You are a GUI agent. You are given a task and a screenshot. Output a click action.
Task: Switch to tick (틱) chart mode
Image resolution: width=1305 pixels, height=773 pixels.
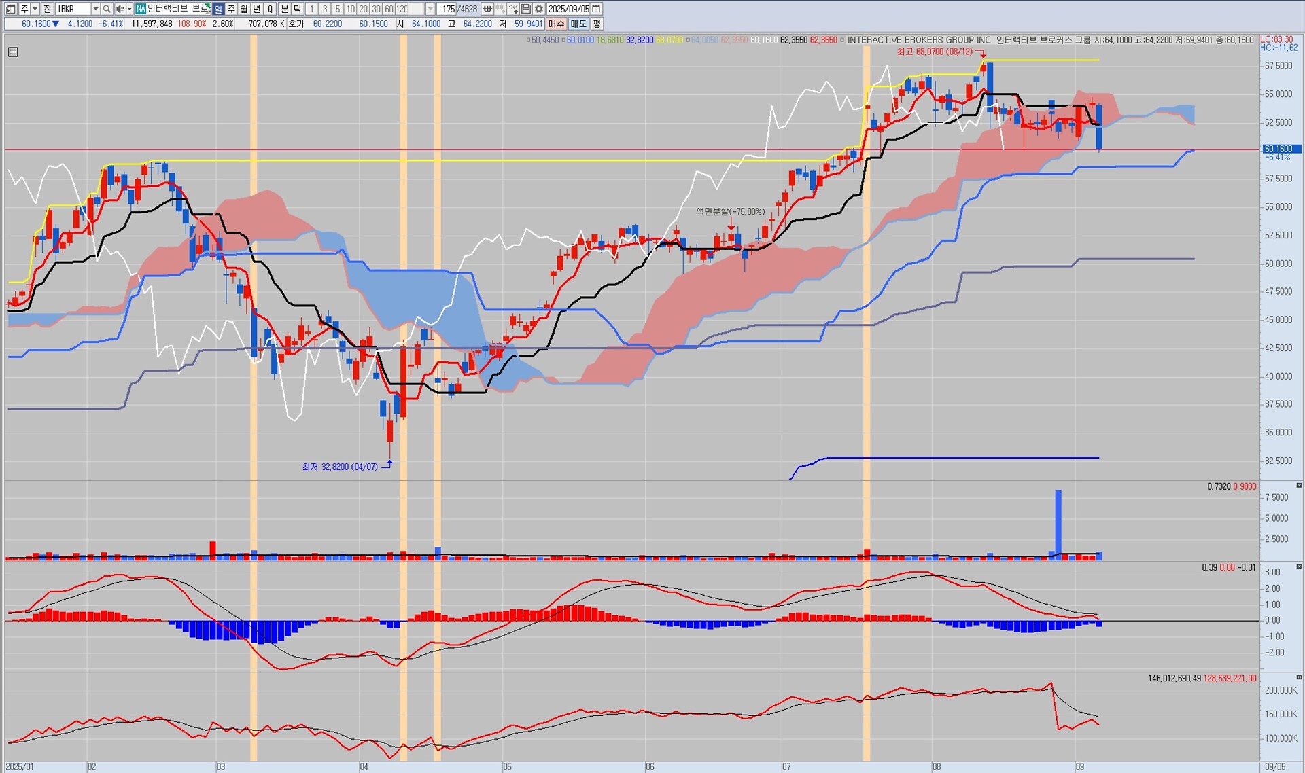[297, 9]
